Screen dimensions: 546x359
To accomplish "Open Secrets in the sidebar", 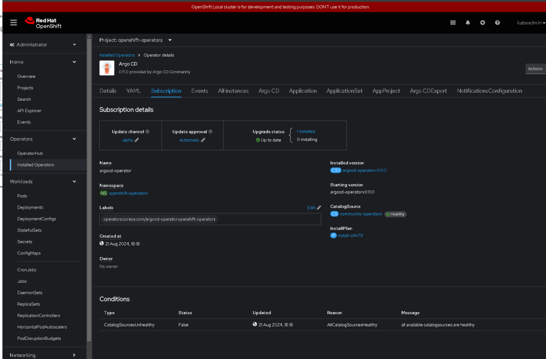I will point(25,242).
